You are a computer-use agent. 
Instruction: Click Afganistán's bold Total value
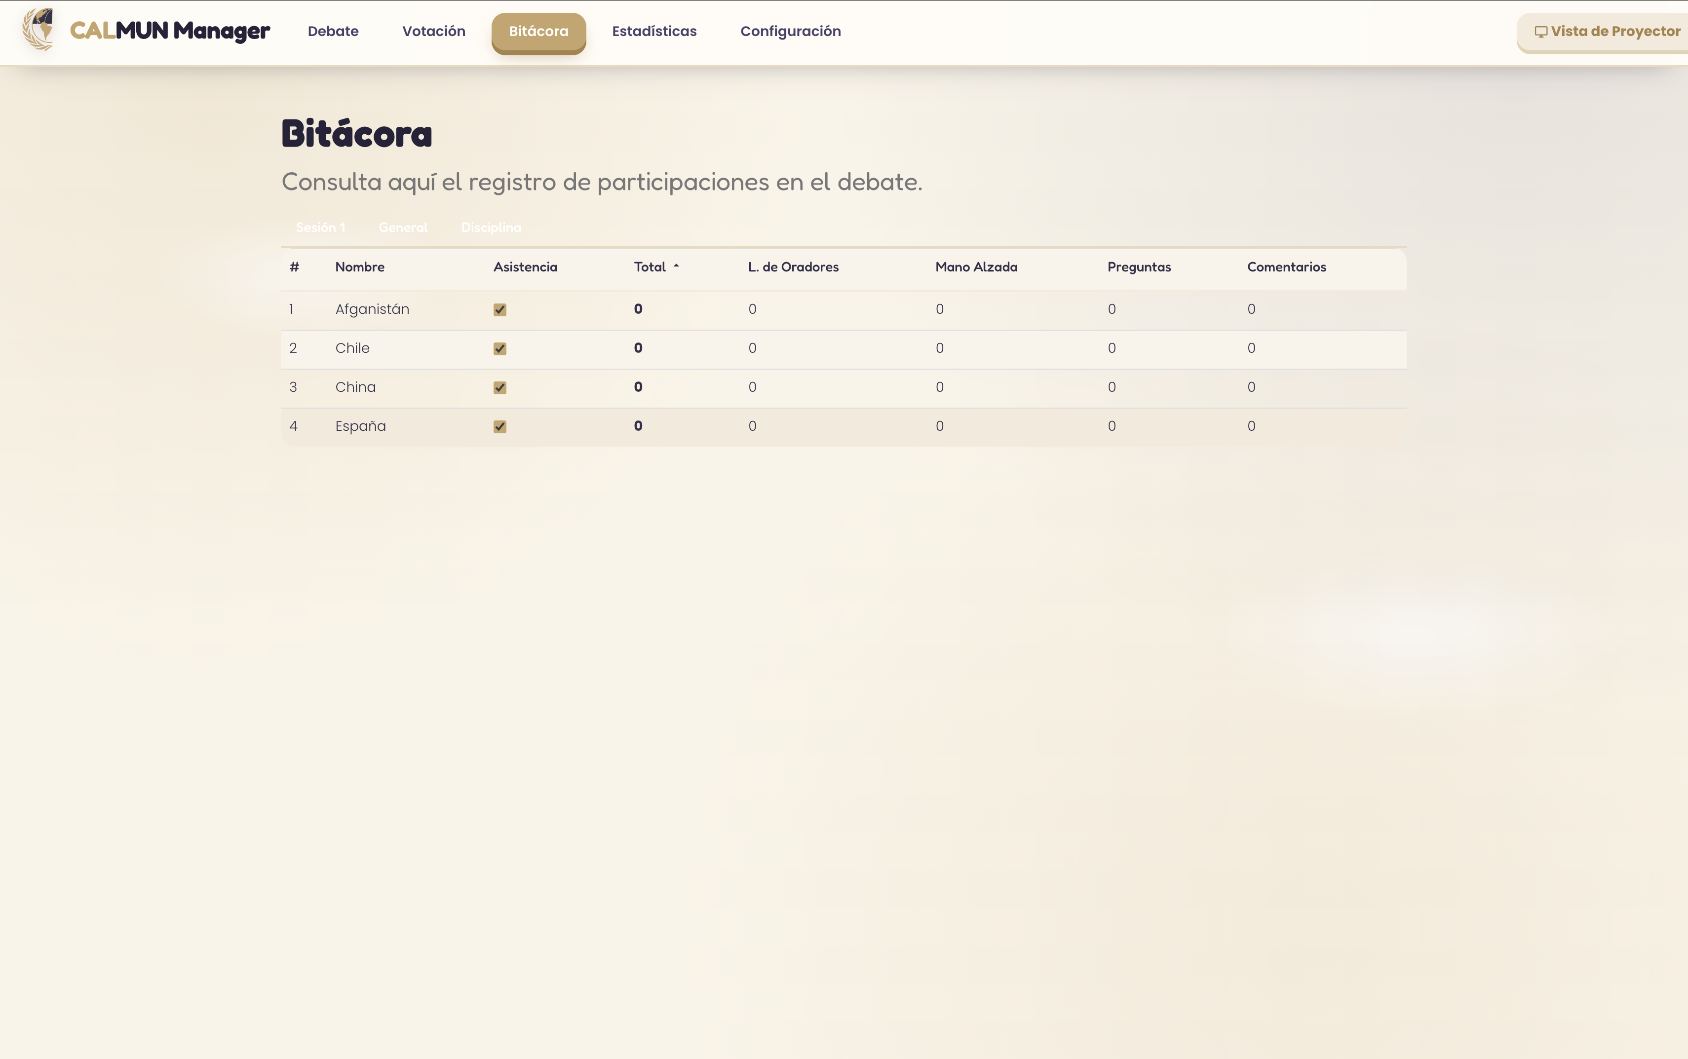click(x=638, y=309)
